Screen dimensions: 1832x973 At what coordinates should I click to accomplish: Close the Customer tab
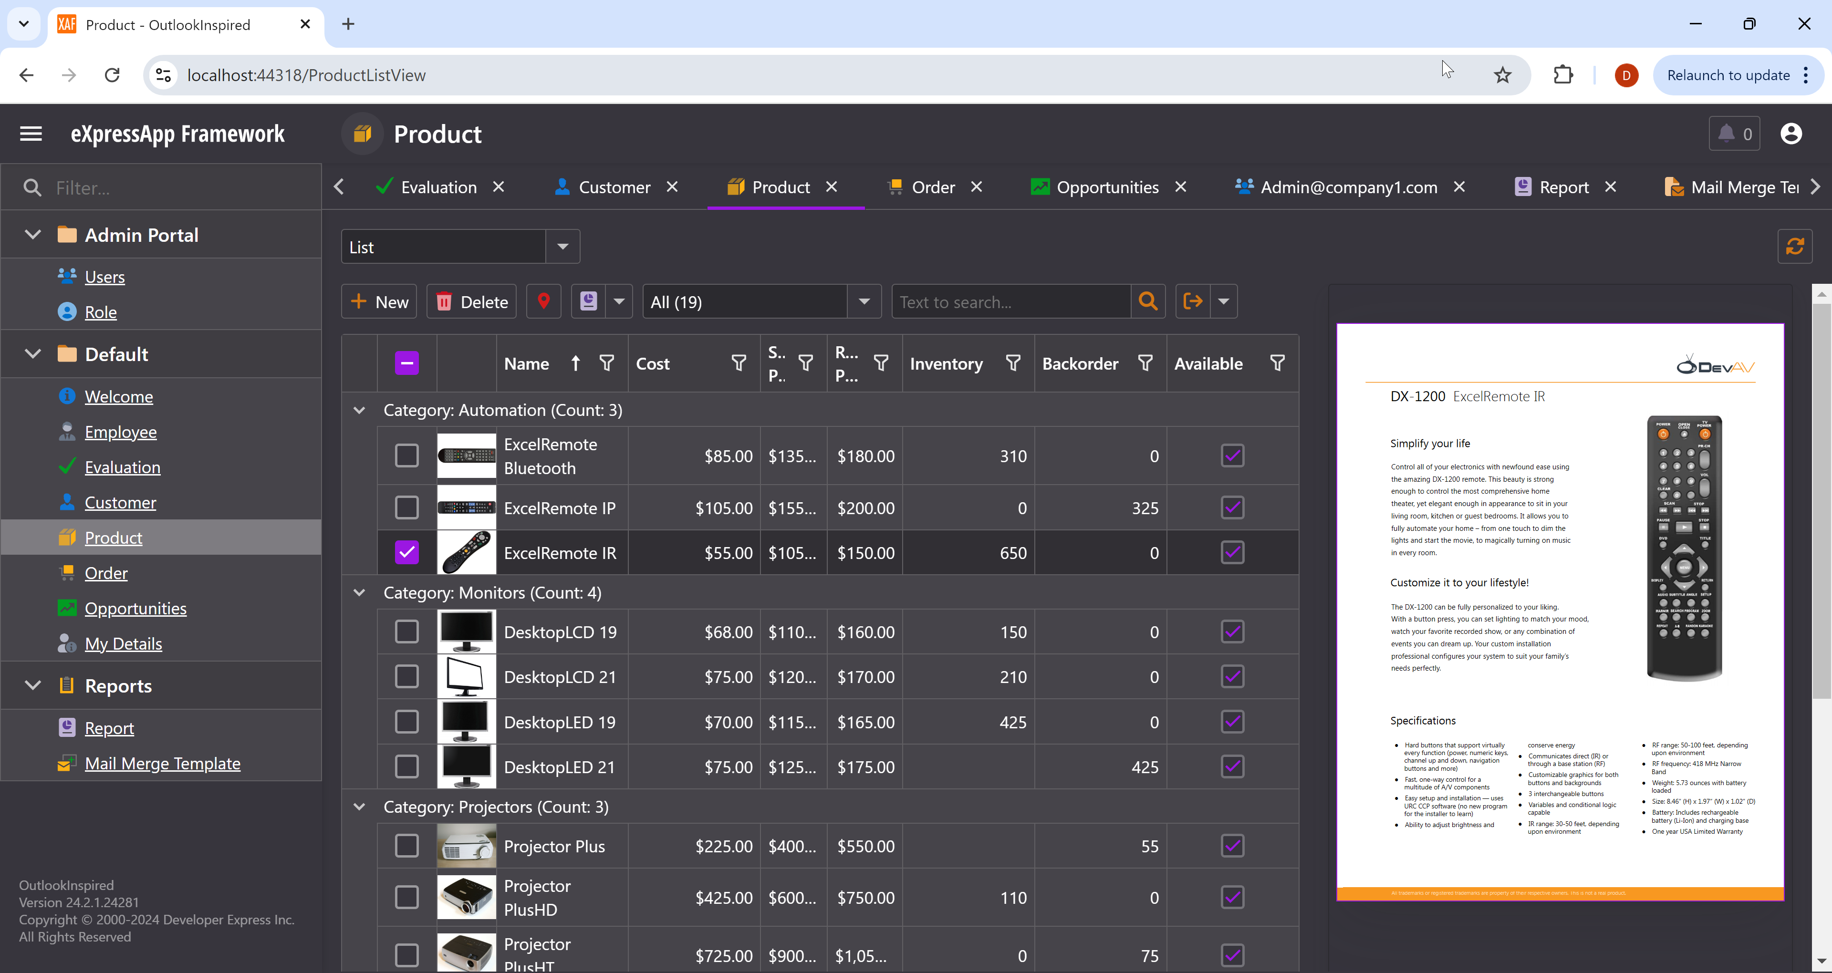pyautogui.click(x=672, y=186)
